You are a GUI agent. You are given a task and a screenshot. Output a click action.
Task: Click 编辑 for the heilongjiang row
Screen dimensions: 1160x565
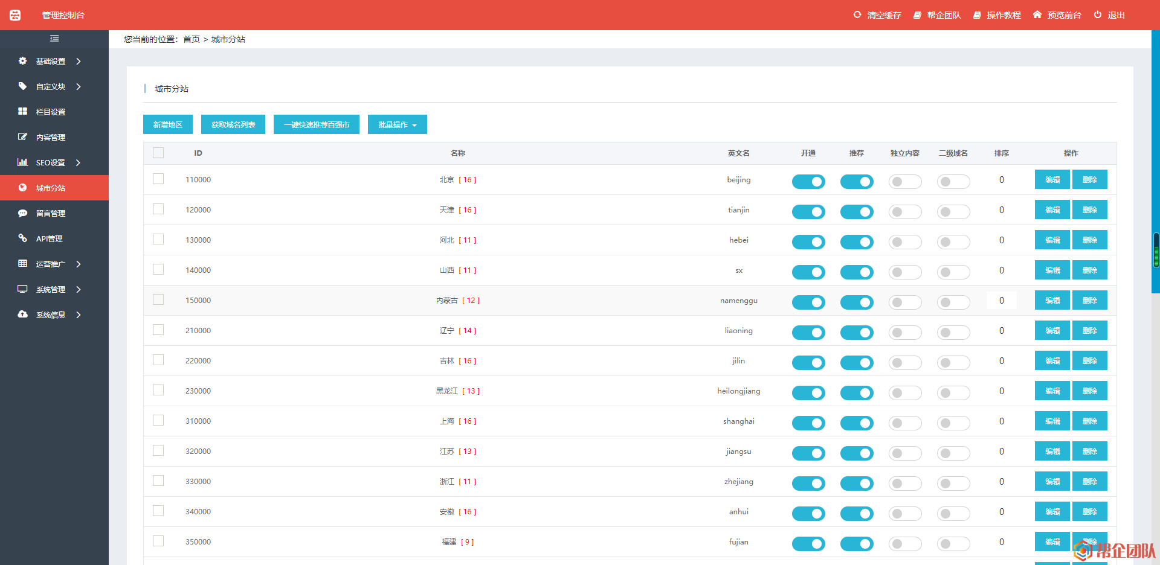pyautogui.click(x=1052, y=391)
